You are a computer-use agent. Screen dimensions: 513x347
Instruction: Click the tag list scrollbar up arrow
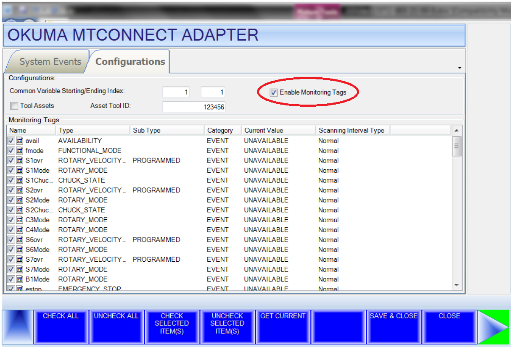pyautogui.click(x=457, y=130)
